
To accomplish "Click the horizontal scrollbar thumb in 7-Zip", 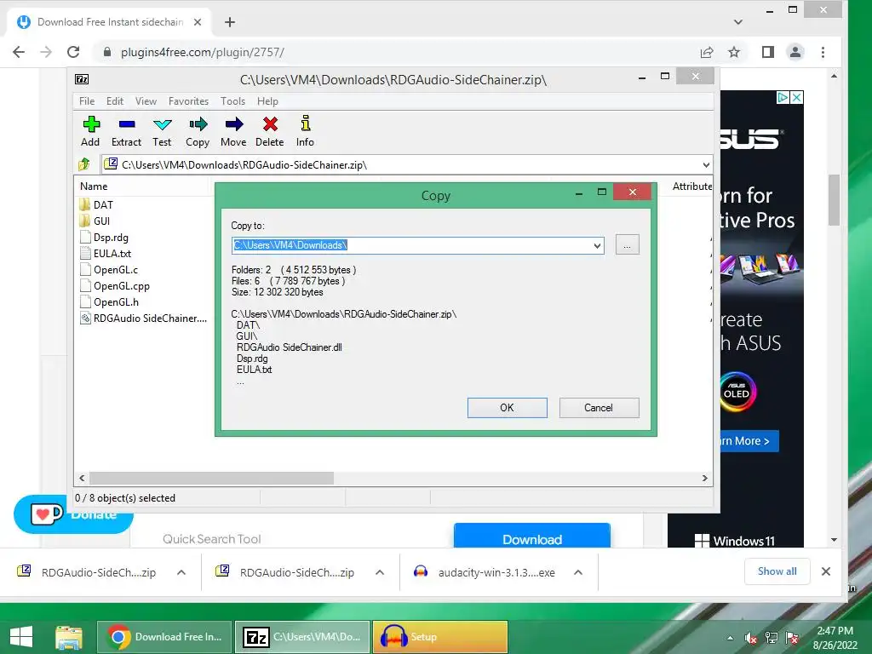I will 212,479.
